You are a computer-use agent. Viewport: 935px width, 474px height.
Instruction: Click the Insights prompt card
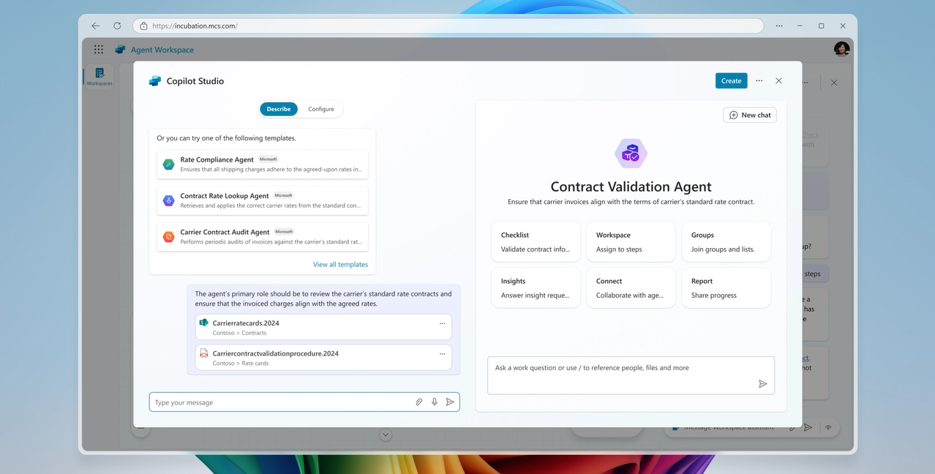click(536, 288)
